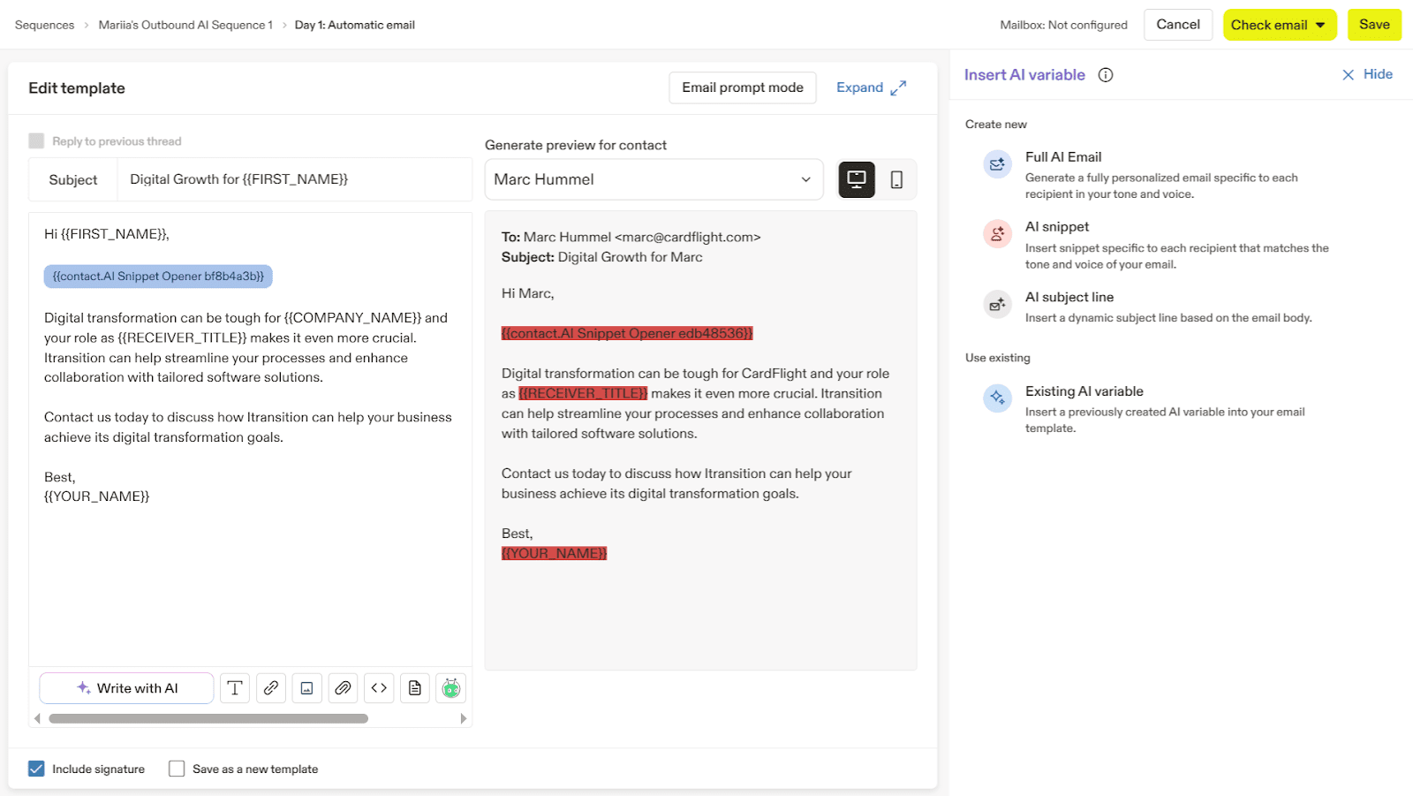Click the Write with AI button
The height and width of the screenshot is (796, 1413).
[x=126, y=688]
